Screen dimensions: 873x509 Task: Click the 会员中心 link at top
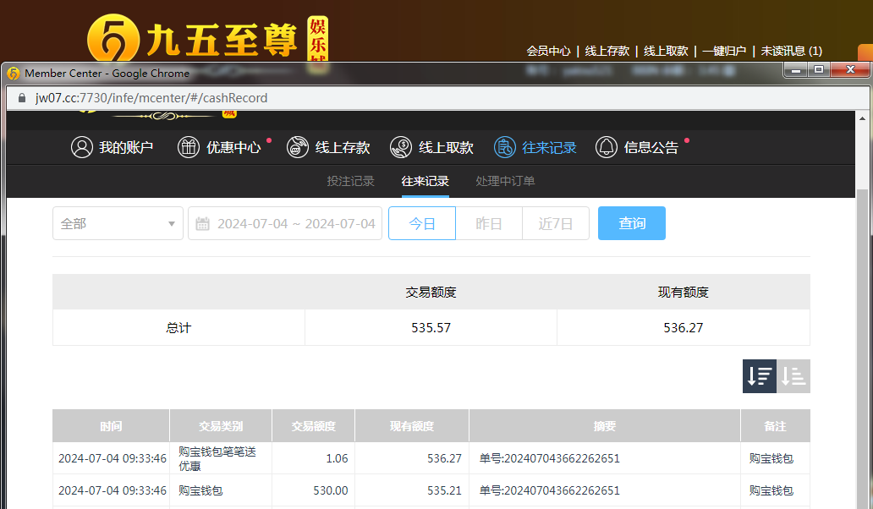tap(548, 51)
